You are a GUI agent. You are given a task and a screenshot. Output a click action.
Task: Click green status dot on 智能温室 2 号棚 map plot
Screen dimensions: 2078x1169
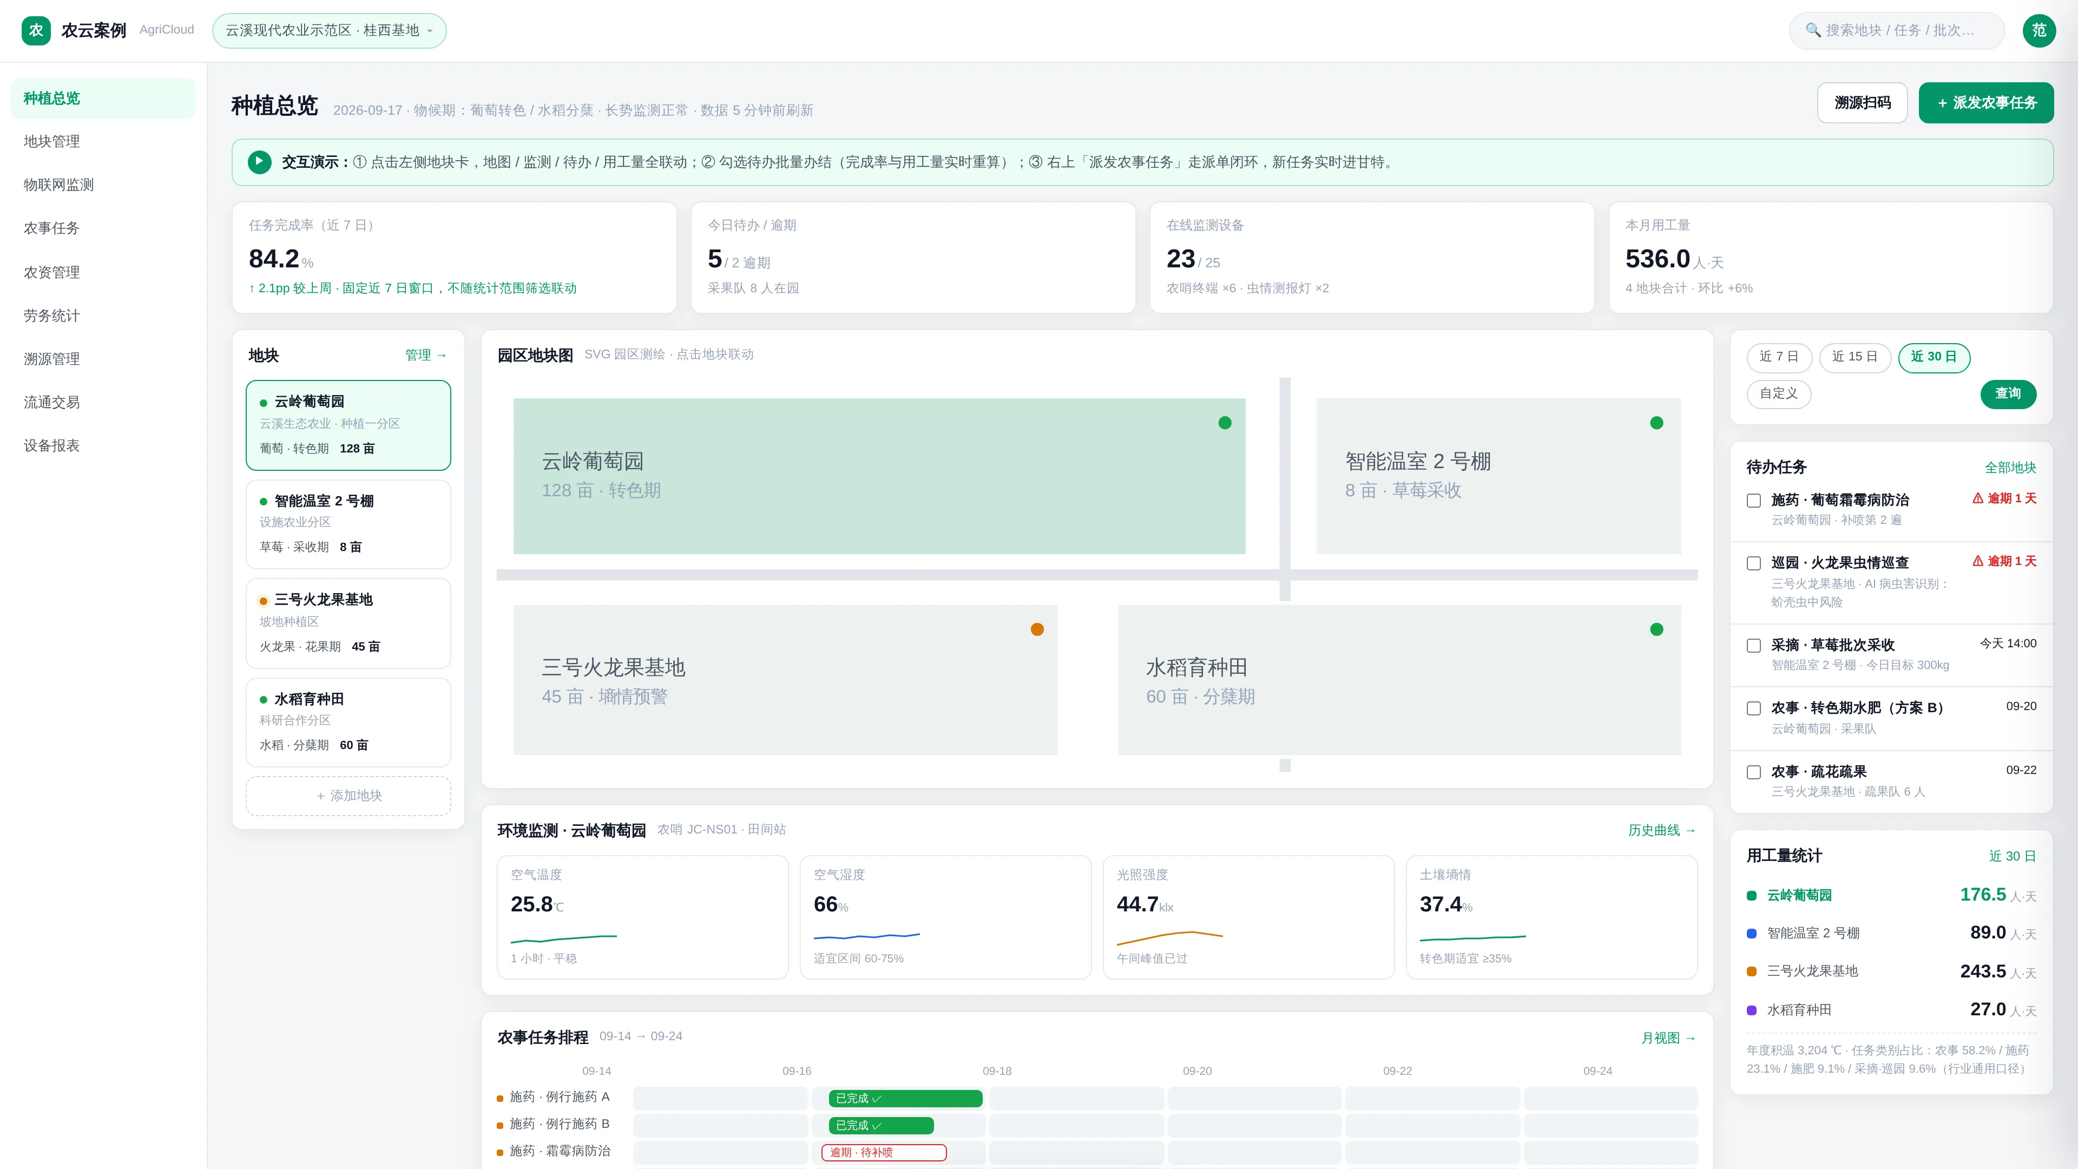coord(1656,423)
